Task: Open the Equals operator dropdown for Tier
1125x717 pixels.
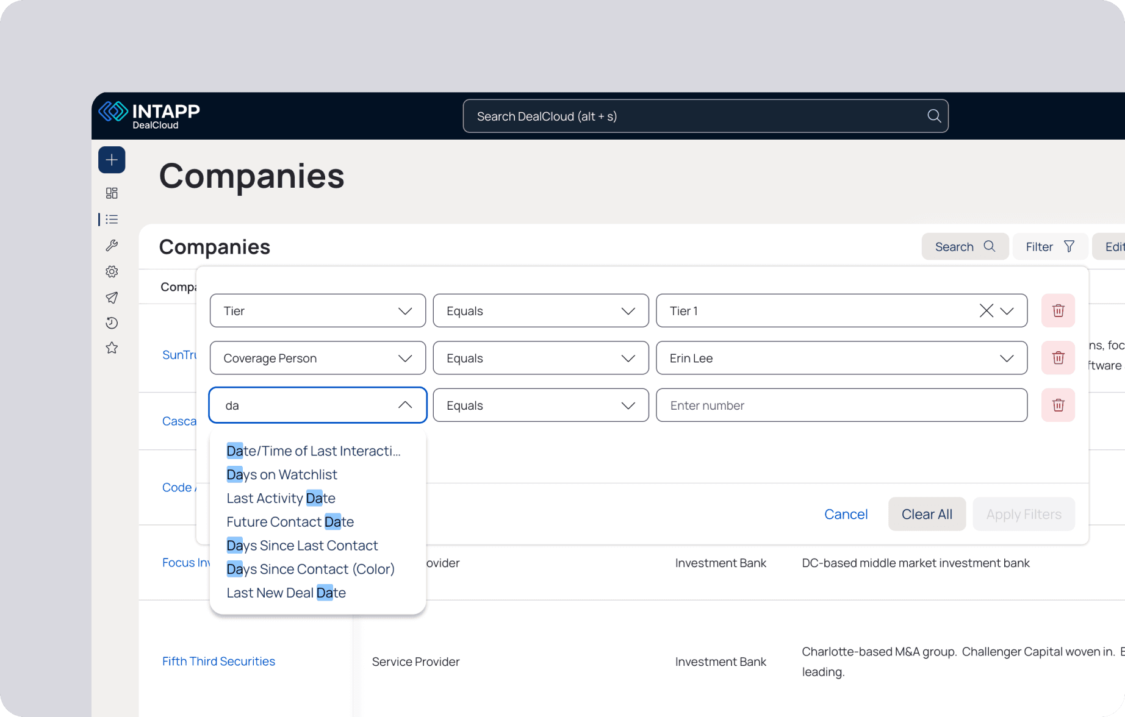Action: pos(541,311)
